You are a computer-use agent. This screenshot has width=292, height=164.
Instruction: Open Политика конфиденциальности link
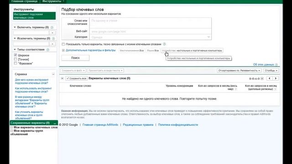(x=178, y=125)
